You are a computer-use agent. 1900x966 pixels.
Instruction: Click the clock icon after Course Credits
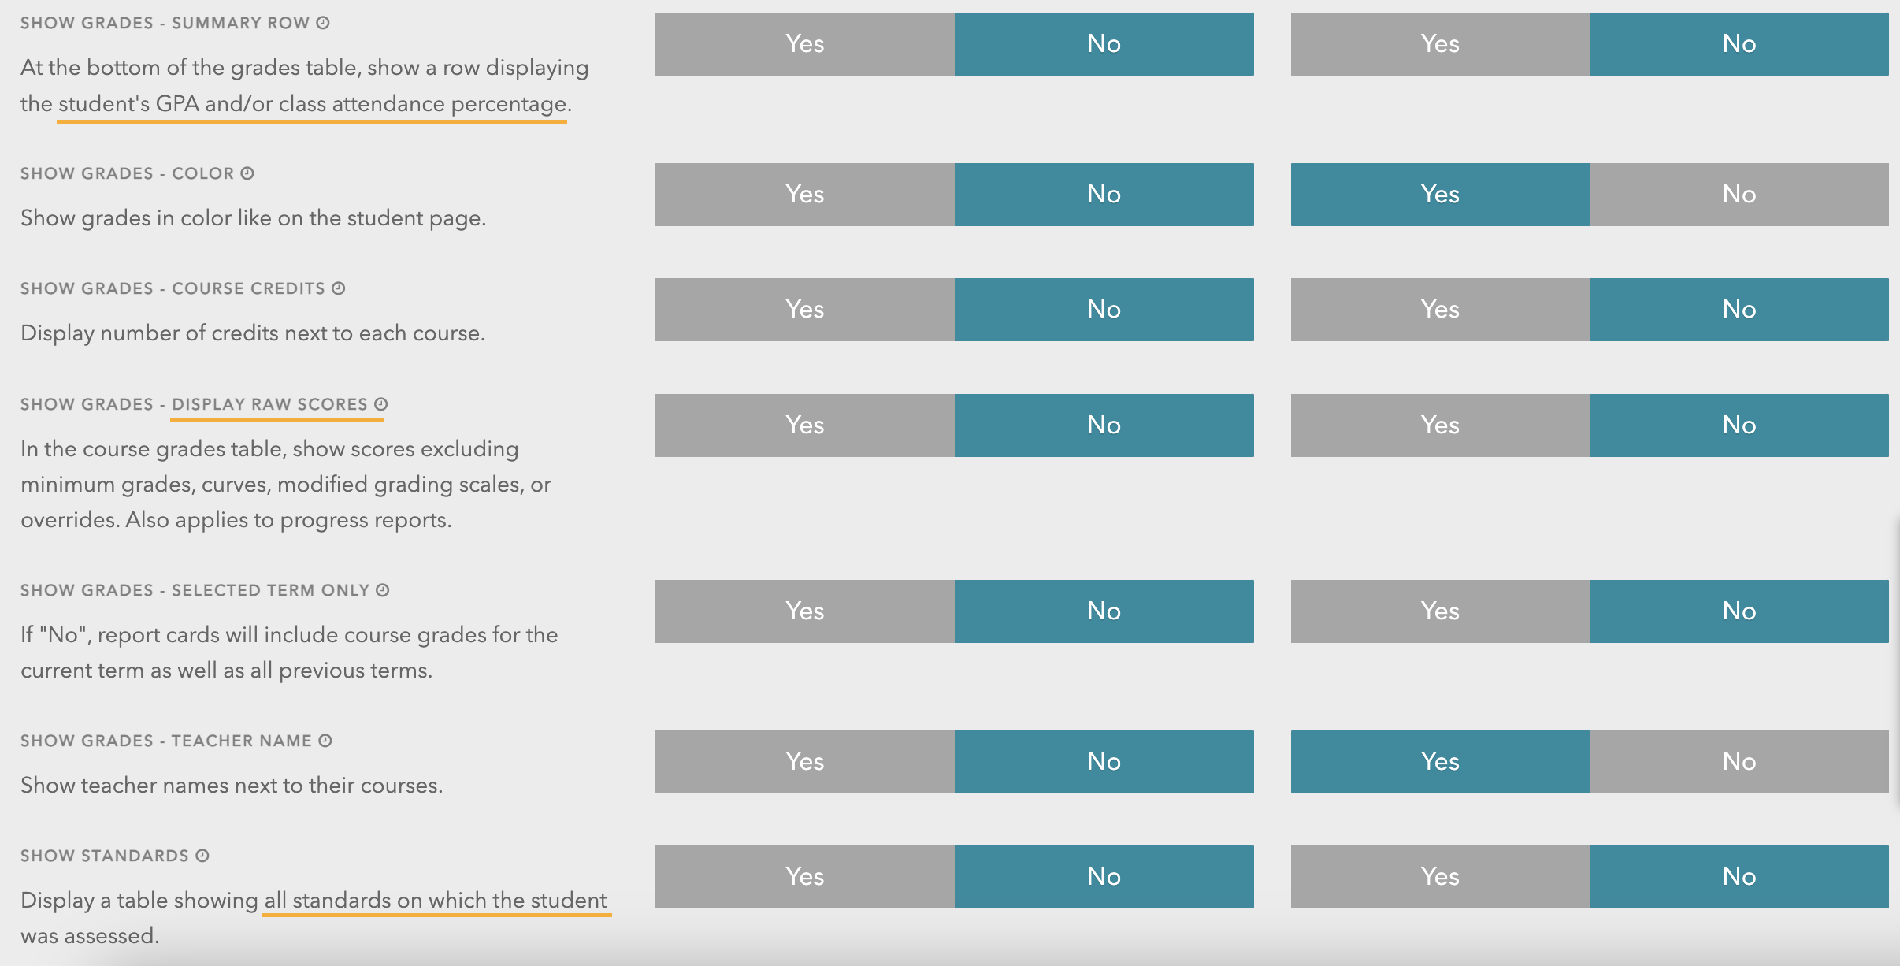tap(339, 288)
